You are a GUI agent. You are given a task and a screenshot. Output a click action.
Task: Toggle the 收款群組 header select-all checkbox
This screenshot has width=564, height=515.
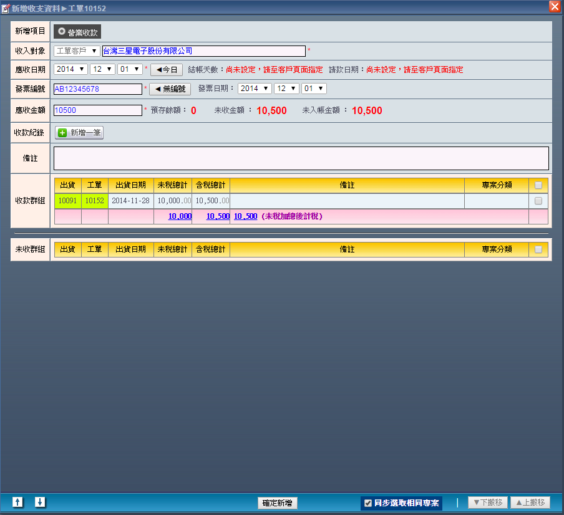(538, 185)
